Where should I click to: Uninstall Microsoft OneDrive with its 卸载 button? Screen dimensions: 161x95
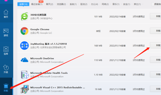click(156, 60)
